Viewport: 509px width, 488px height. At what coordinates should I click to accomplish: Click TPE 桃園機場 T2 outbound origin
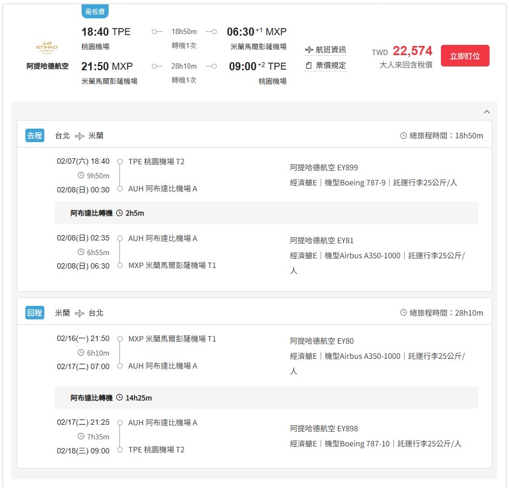pos(157,162)
